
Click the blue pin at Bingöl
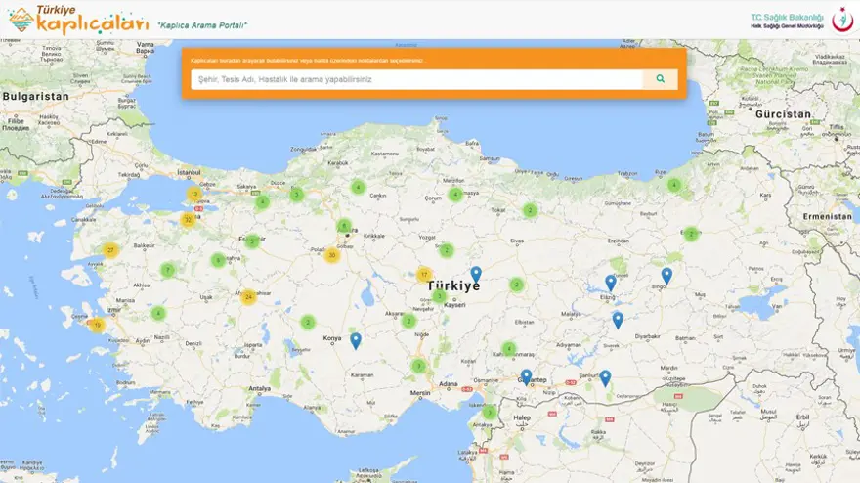pyautogui.click(x=666, y=276)
